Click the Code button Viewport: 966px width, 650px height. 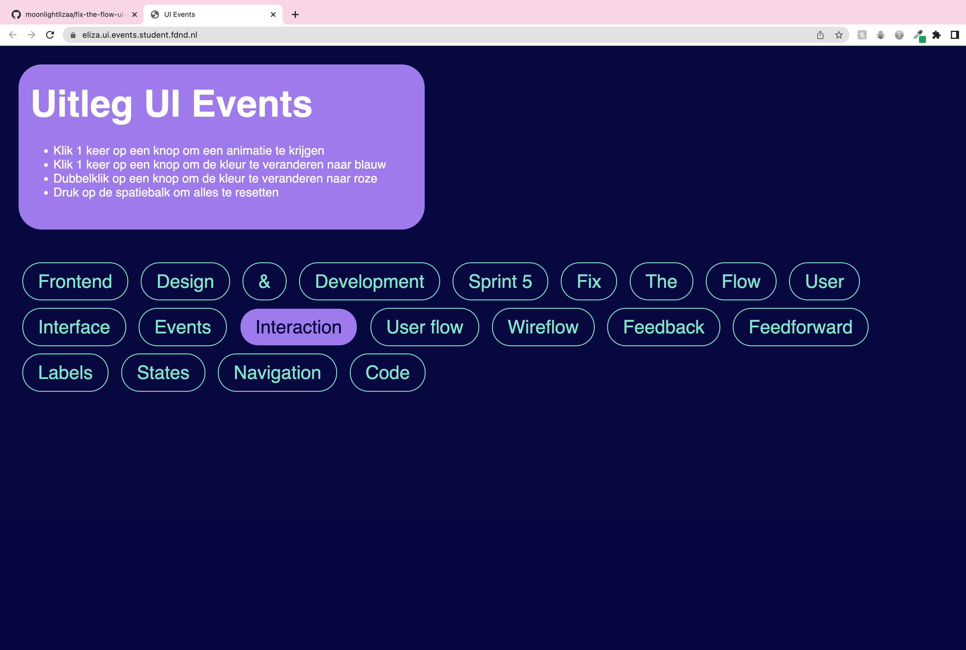click(x=388, y=373)
